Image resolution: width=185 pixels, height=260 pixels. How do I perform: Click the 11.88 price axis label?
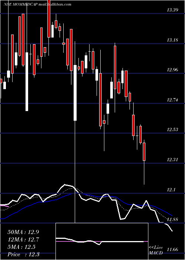(172, 220)
